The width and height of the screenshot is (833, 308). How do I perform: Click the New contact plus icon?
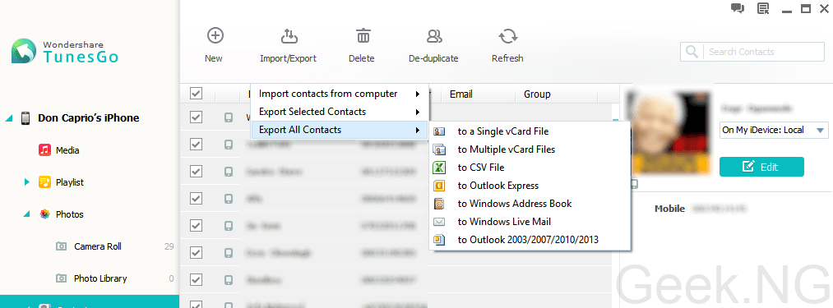coord(215,36)
